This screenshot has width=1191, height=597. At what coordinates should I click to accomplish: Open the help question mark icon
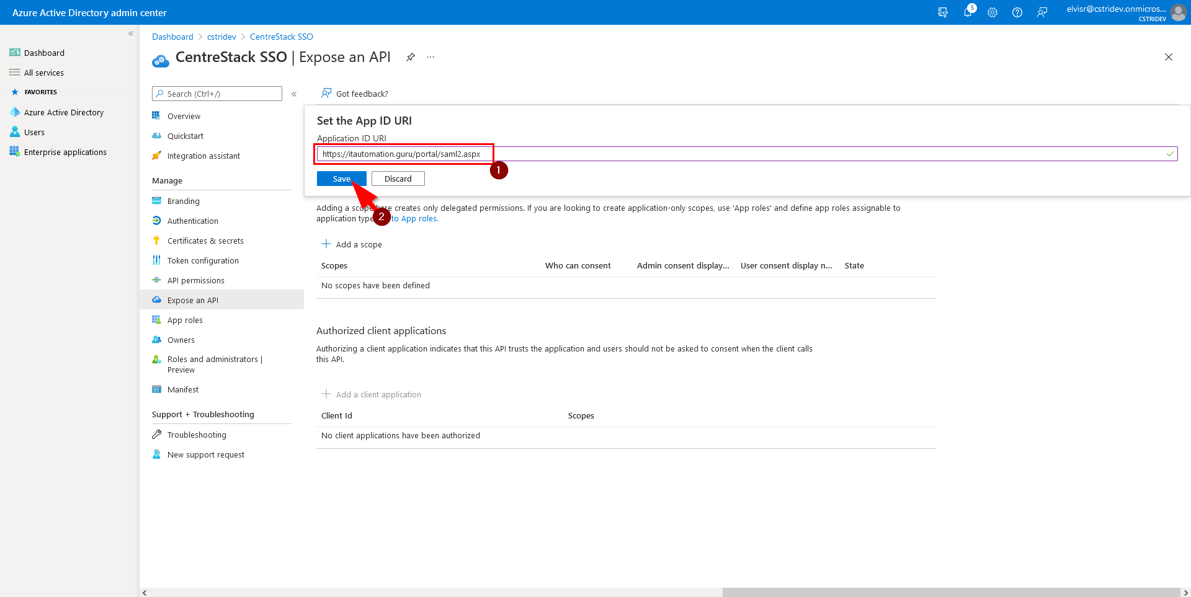pos(1017,12)
